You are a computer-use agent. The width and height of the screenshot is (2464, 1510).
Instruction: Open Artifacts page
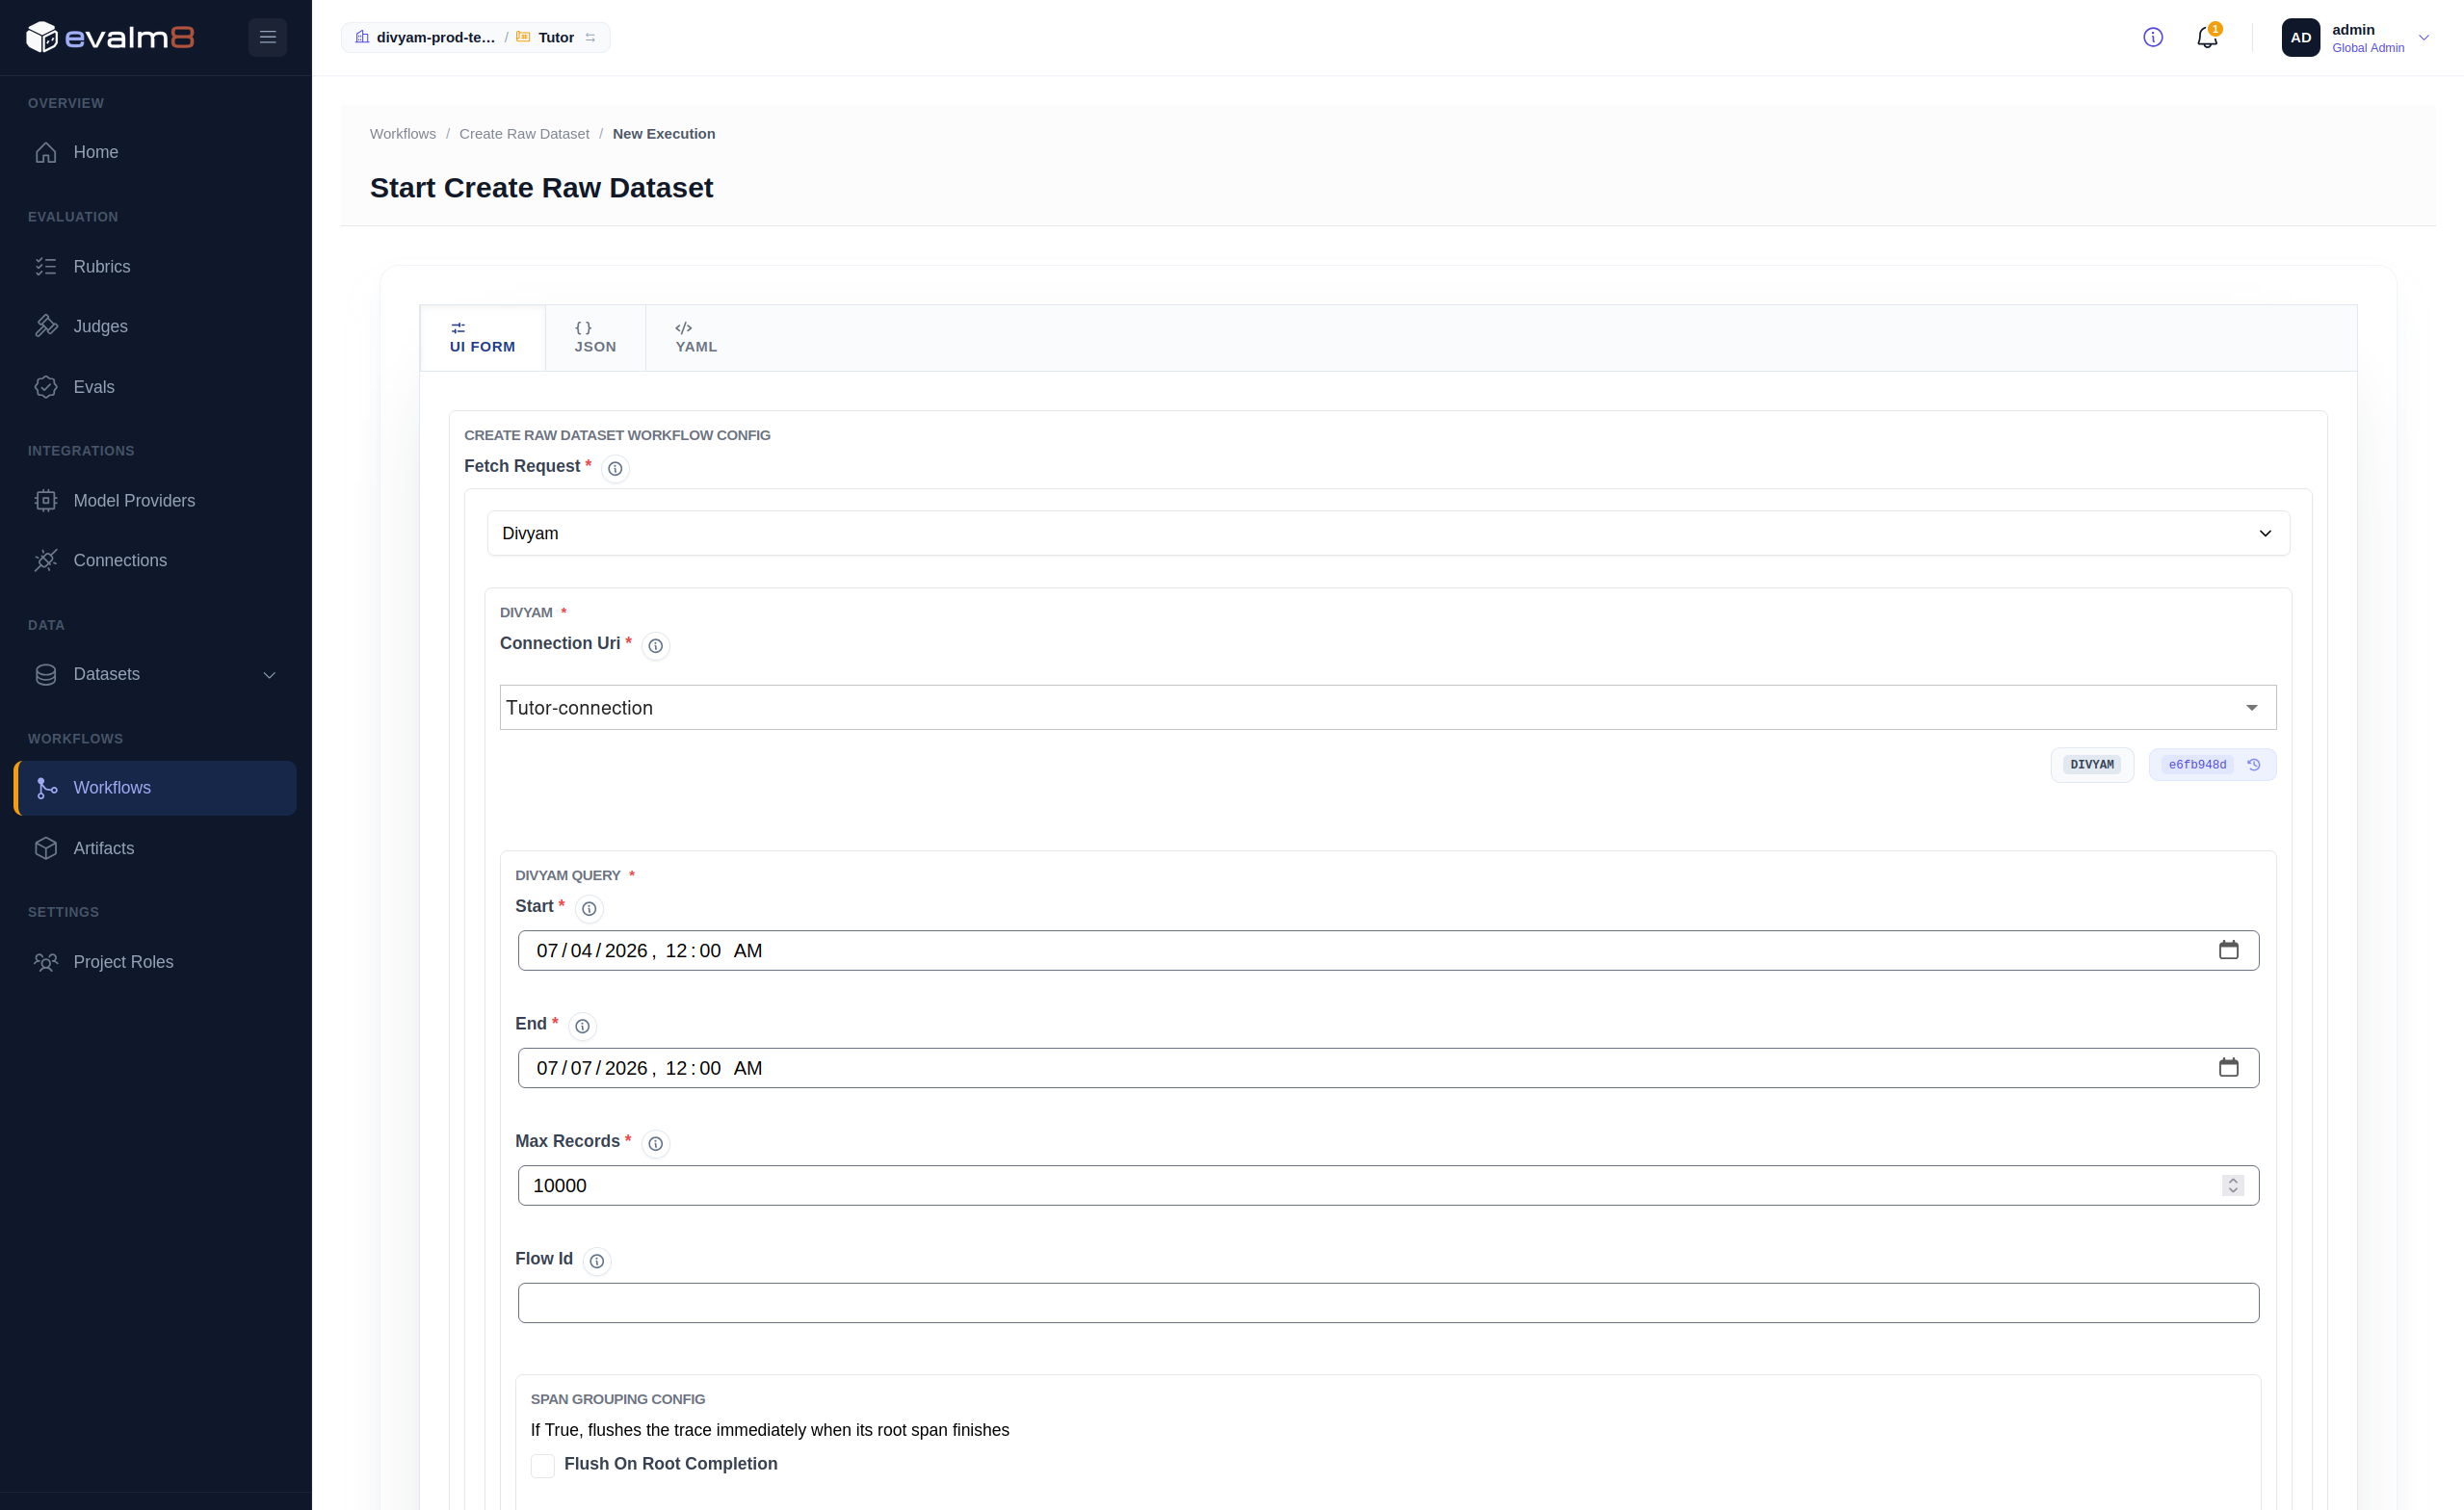pos(155,848)
